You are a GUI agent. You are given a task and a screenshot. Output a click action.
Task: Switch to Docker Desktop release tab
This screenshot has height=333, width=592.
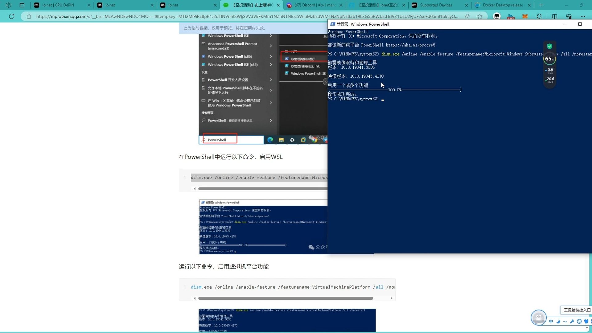tap(502, 5)
